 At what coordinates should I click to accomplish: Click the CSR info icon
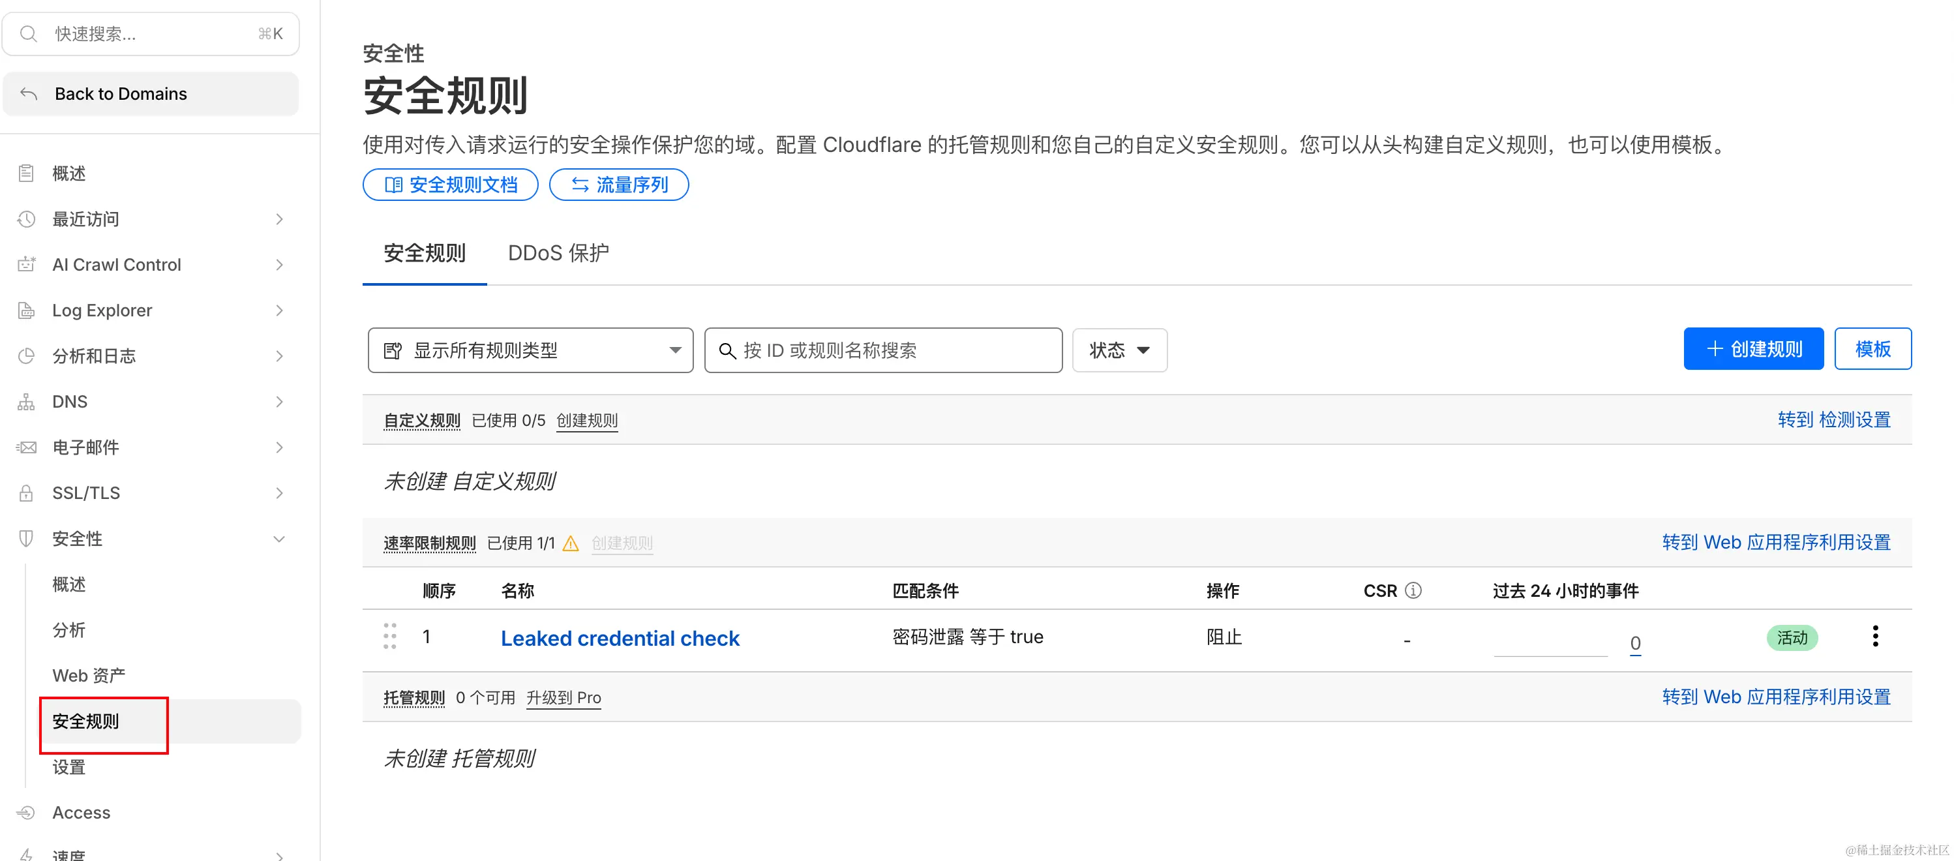[x=1413, y=590]
